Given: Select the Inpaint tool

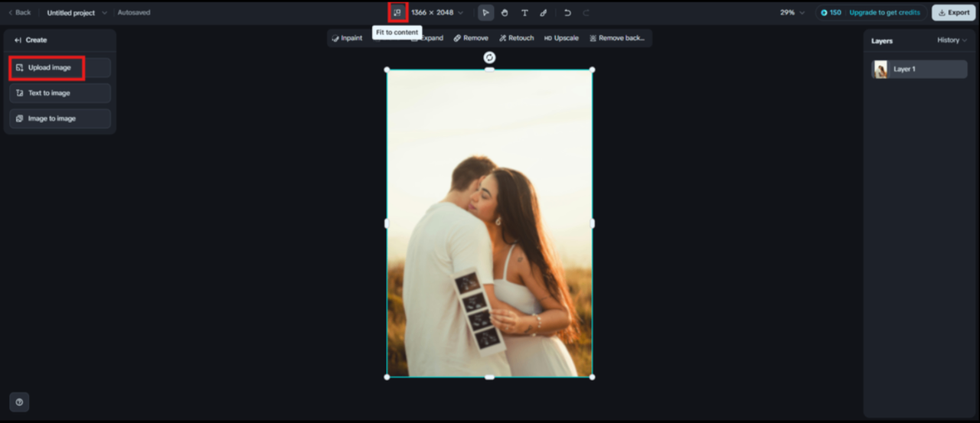Looking at the screenshot, I should (x=347, y=38).
